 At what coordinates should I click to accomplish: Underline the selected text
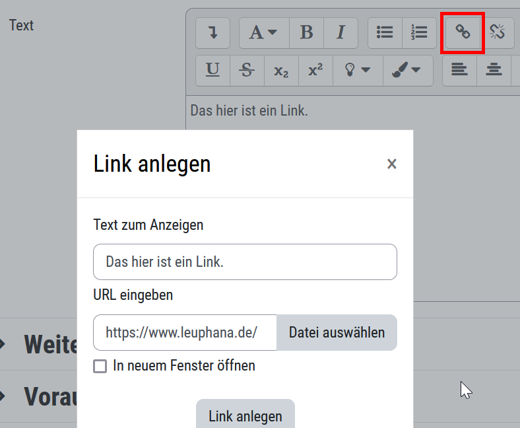pyautogui.click(x=212, y=70)
